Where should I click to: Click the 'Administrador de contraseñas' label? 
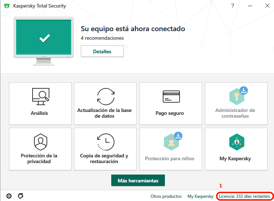click(235, 113)
